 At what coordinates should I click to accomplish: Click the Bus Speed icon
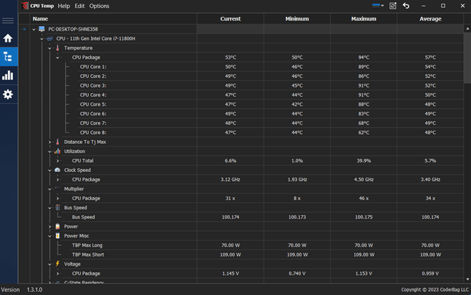click(x=58, y=207)
